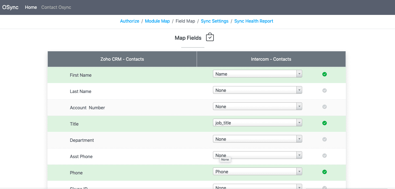Go to the Authorize step

click(130, 21)
